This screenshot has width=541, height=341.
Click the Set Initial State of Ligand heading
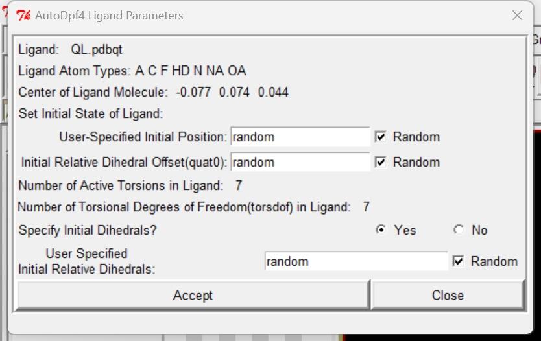click(x=91, y=113)
